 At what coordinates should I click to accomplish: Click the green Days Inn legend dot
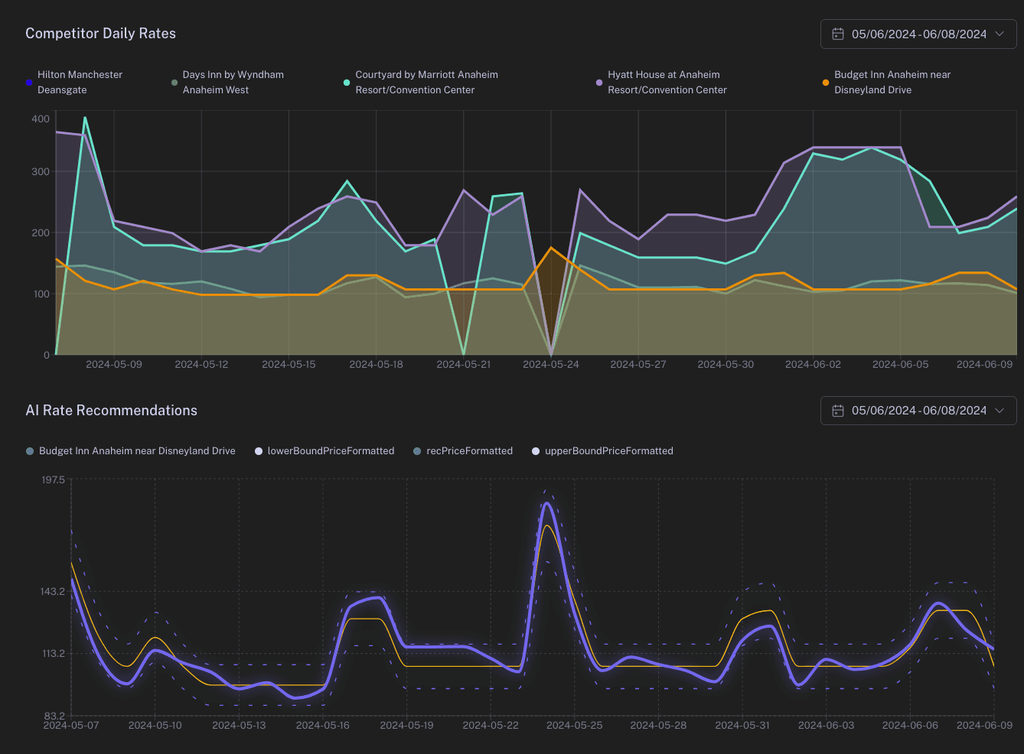pos(174,83)
